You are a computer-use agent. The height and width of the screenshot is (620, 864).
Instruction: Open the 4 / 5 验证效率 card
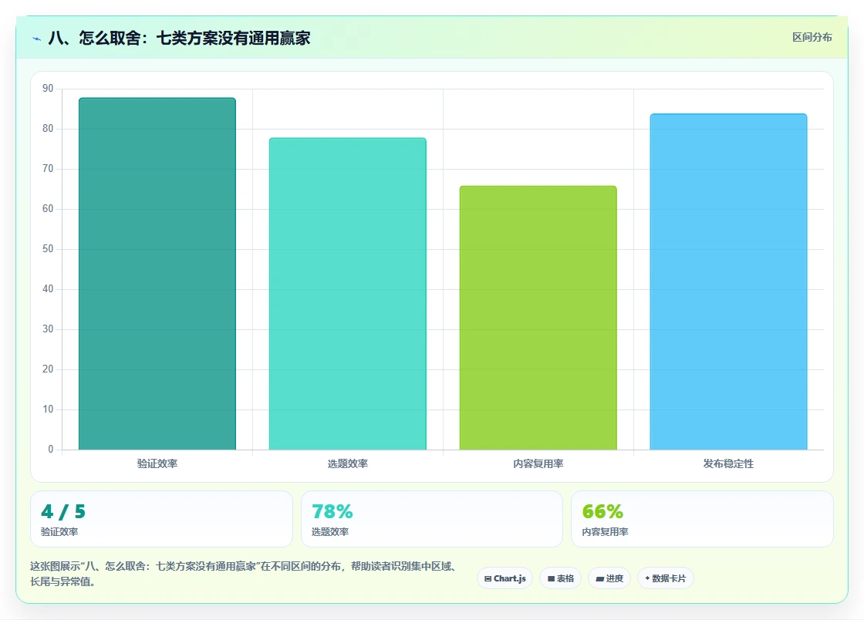click(x=161, y=519)
